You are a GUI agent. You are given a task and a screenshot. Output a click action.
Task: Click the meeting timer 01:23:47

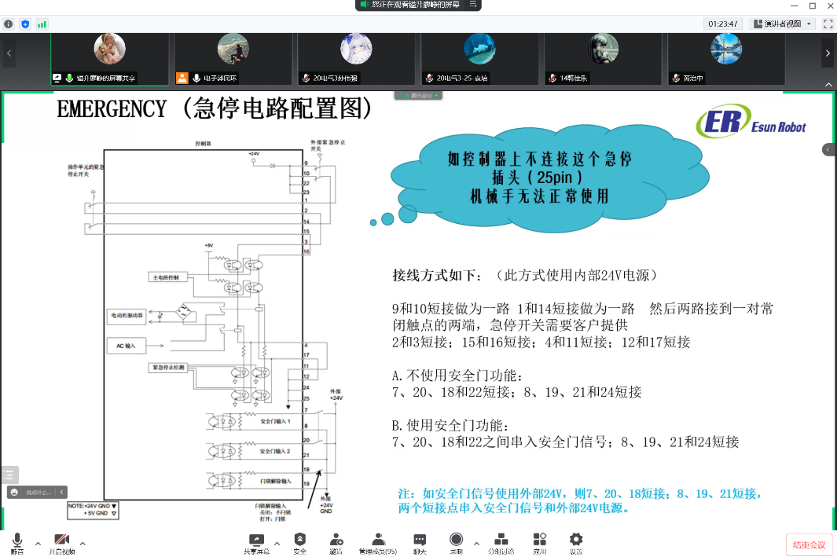click(x=723, y=24)
